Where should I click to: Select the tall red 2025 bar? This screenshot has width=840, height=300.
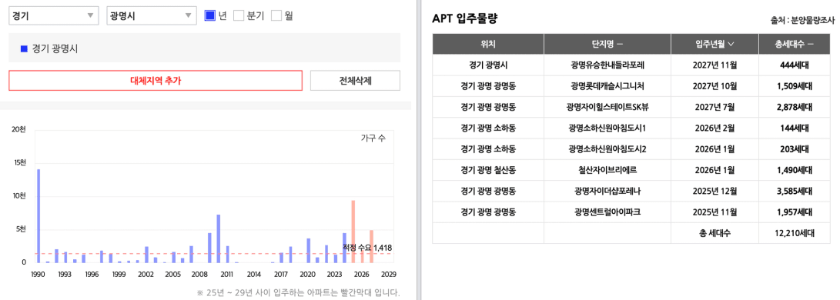[353, 232]
